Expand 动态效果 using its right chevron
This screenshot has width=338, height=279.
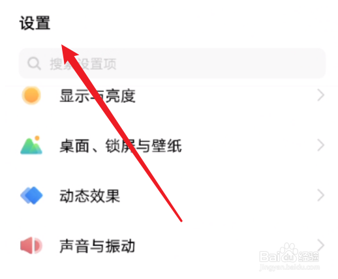coord(320,195)
